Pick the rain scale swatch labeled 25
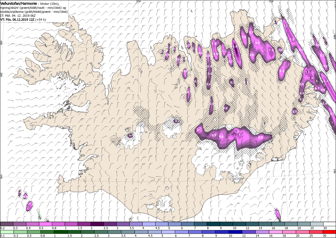336x238 pixels. pyautogui.click(x=316, y=232)
